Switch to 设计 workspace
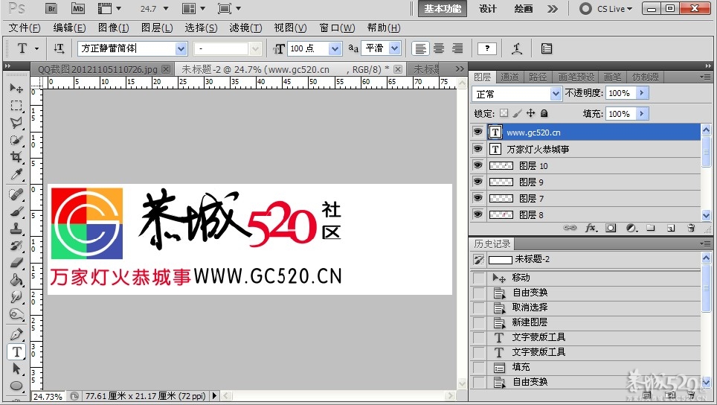 (487, 9)
